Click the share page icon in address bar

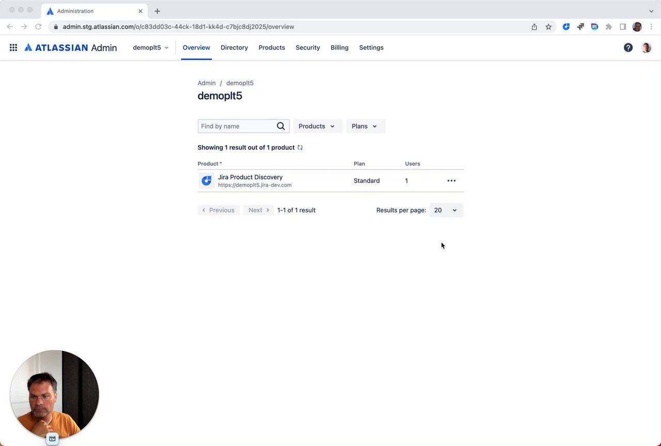point(534,26)
